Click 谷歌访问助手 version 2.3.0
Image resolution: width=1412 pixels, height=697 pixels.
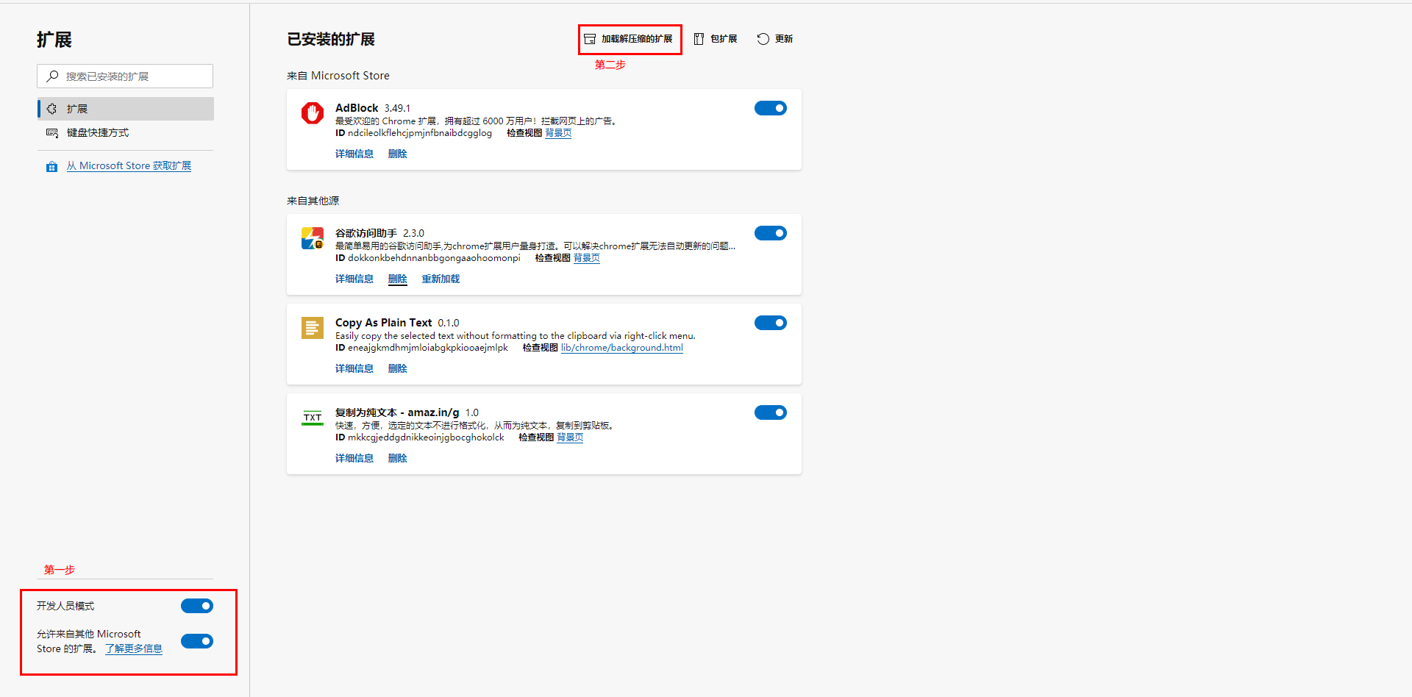[414, 233]
